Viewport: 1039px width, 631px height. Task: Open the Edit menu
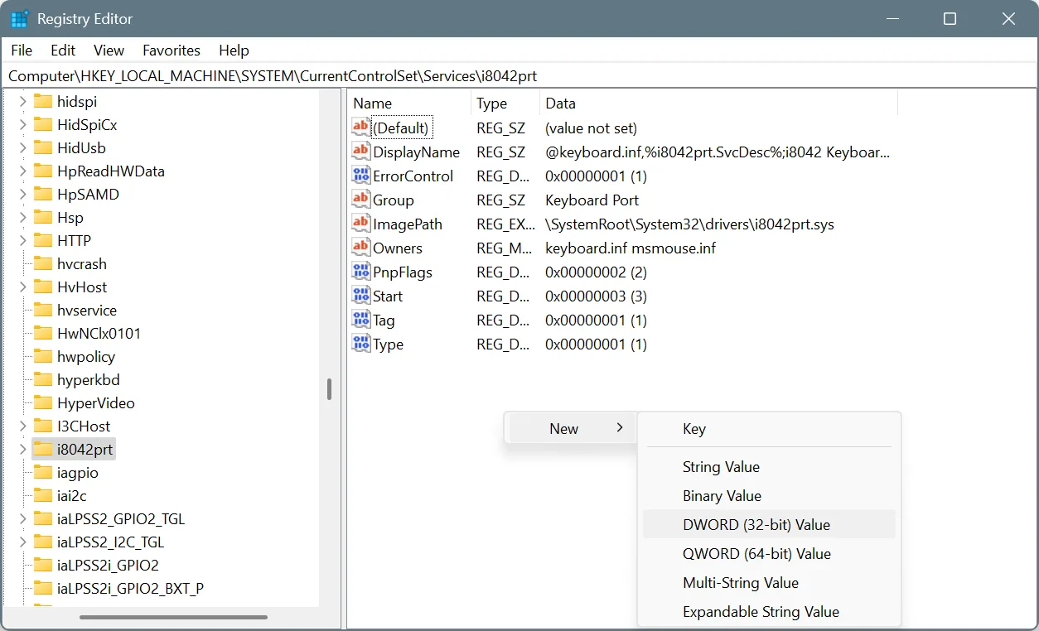(63, 51)
